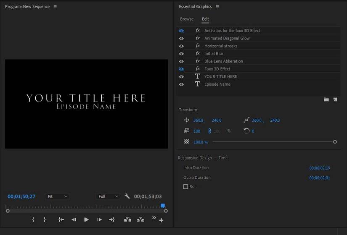Select the Blue Lens Abberation layer
Image resolution: width=347 pixels, height=235 pixels.
[223, 61]
